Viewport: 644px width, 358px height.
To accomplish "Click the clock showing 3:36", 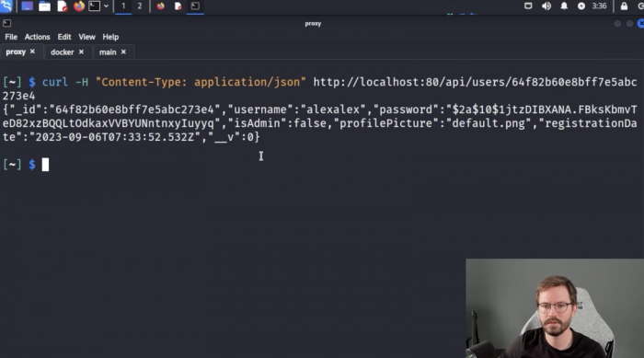I will click(x=599, y=6).
